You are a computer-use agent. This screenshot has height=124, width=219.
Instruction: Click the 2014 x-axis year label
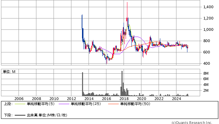(x=89, y=99)
